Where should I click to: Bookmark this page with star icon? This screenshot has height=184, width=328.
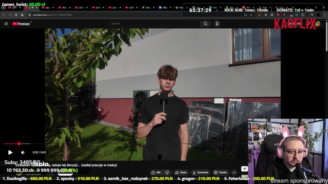click(251, 15)
